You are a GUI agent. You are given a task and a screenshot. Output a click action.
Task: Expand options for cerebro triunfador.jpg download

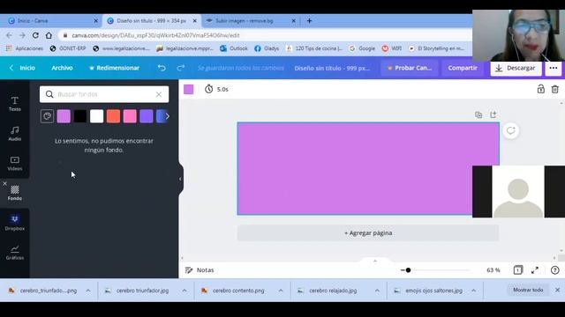[185, 291]
